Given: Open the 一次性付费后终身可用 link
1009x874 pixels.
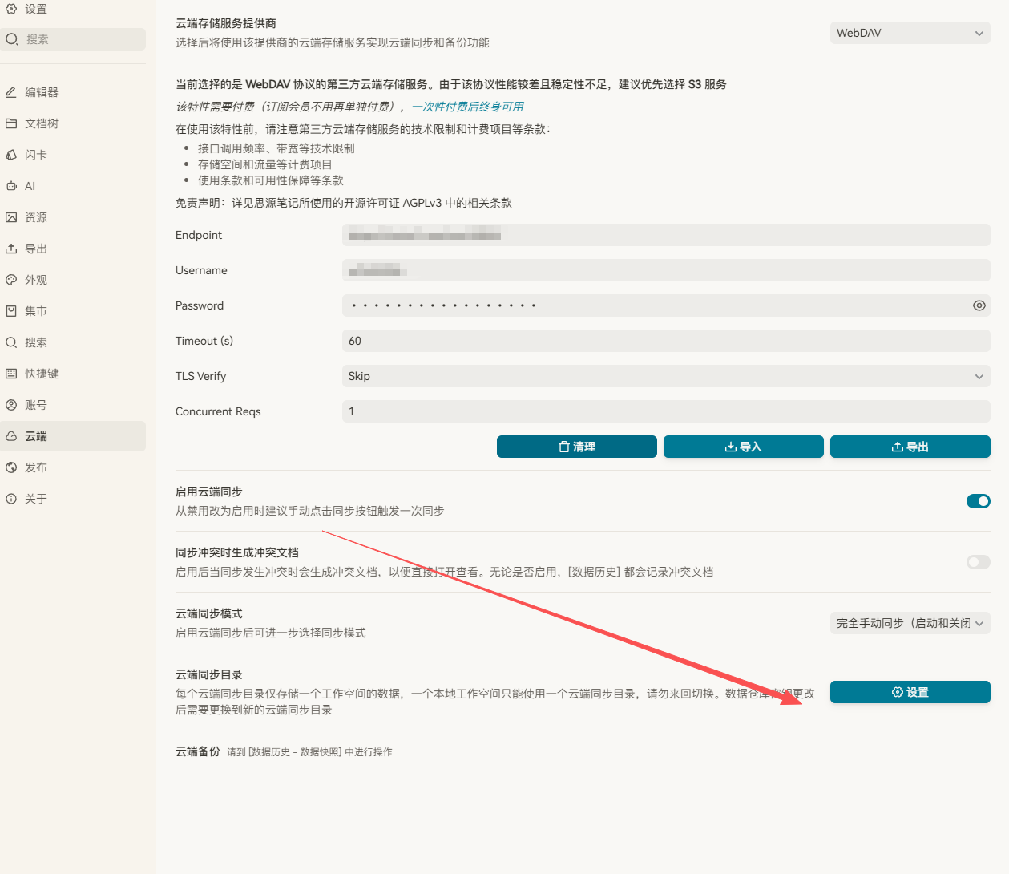Looking at the screenshot, I should pos(468,107).
